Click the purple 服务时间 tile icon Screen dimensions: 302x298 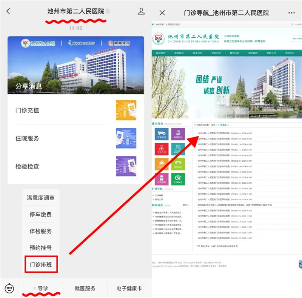click(x=178, y=135)
